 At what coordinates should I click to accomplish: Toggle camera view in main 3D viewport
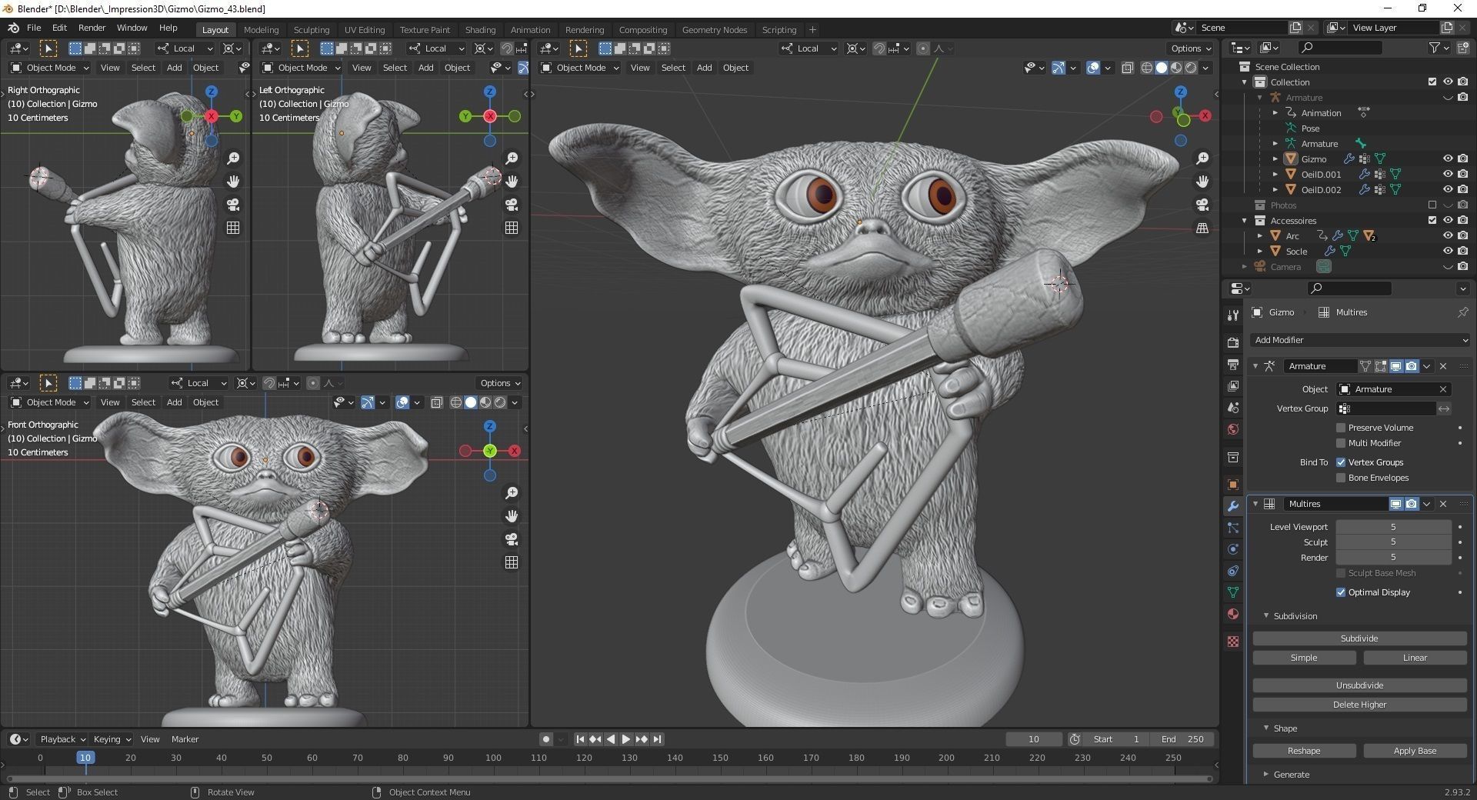[1202, 205]
